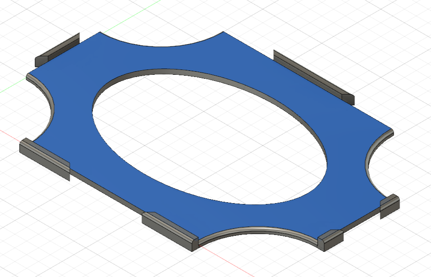Select the thin front side edge of the plate
The height and width of the screenshot is (277, 431).
(x=106, y=190)
